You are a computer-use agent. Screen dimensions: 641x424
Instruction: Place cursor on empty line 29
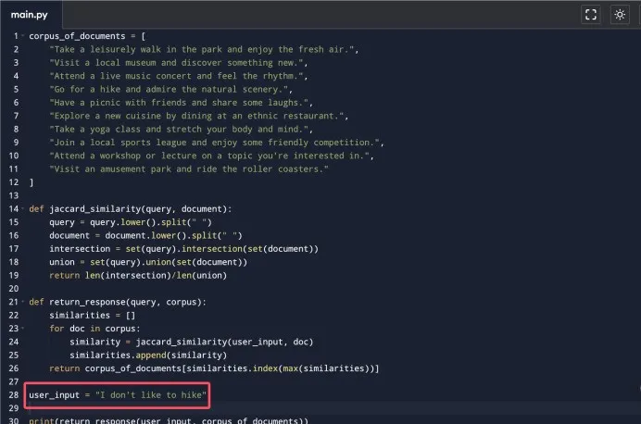(x=185, y=409)
